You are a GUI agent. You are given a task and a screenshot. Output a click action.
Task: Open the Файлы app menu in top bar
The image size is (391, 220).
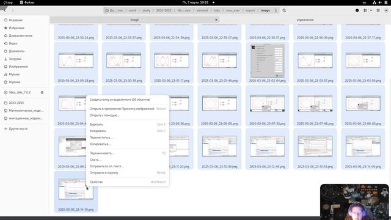click(27, 2)
